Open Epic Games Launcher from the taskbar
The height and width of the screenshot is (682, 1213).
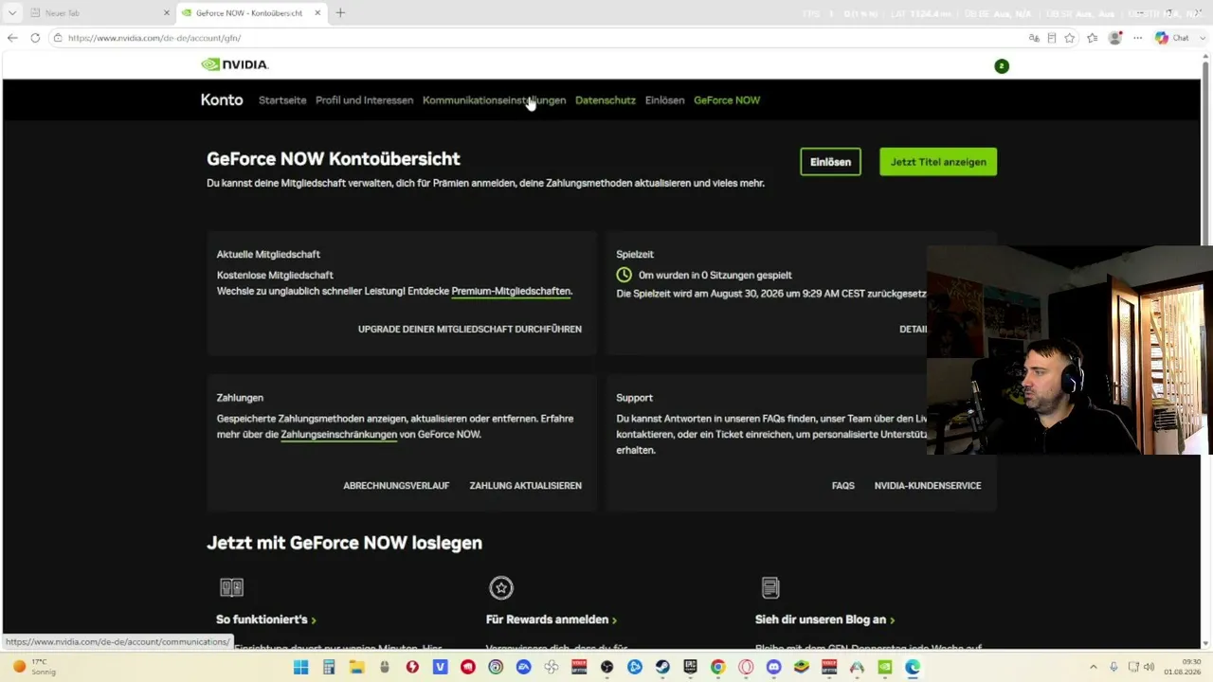pyautogui.click(x=690, y=667)
